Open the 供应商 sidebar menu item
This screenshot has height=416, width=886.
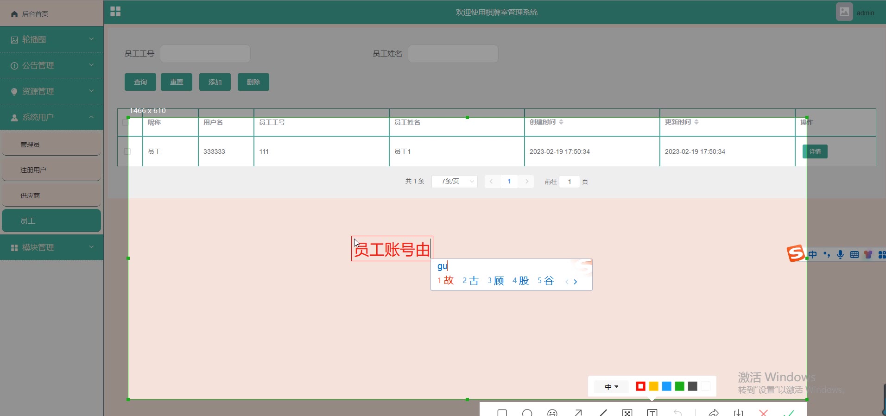51,195
